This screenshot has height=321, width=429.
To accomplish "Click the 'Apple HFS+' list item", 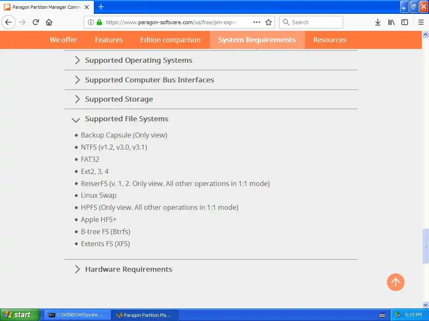I will point(98,219).
